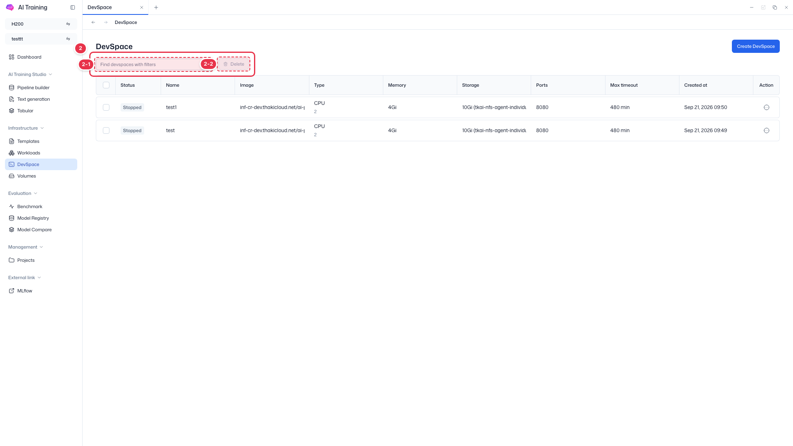
Task: Click the Create DevSpace button
Action: (x=755, y=46)
